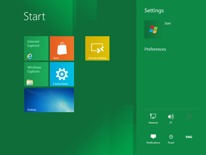Click the Windows logo Start tile in Settings
Screen dimensions: 206x155
click(153, 29)
